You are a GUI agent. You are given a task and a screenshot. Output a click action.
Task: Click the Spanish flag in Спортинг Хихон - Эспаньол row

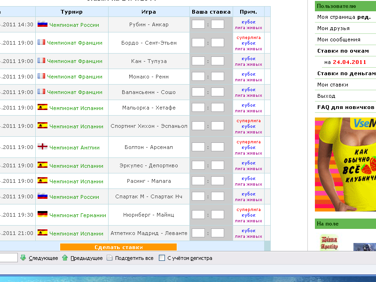pyautogui.click(x=42, y=125)
